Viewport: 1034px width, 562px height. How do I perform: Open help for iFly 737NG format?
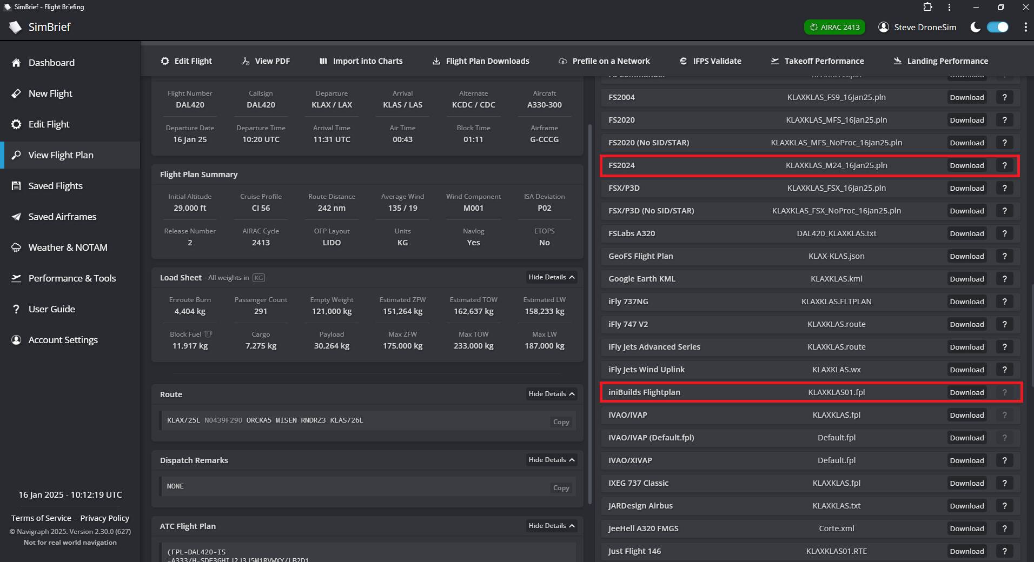click(x=1004, y=302)
